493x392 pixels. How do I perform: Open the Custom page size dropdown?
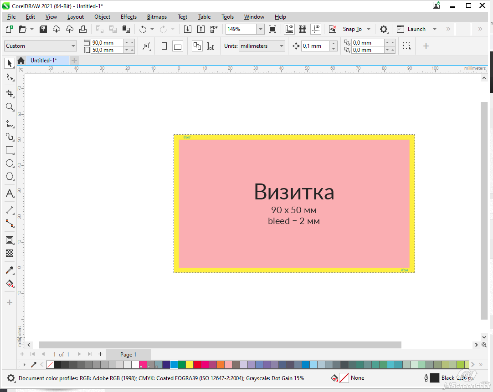coord(73,46)
